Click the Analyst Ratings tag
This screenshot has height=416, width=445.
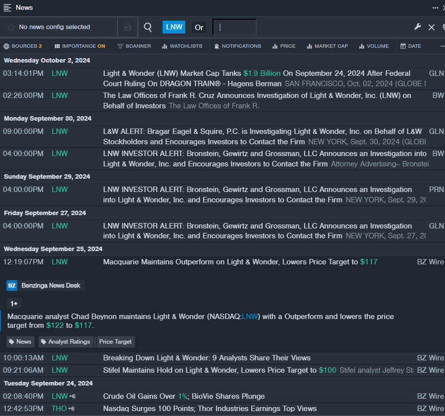tap(66, 342)
